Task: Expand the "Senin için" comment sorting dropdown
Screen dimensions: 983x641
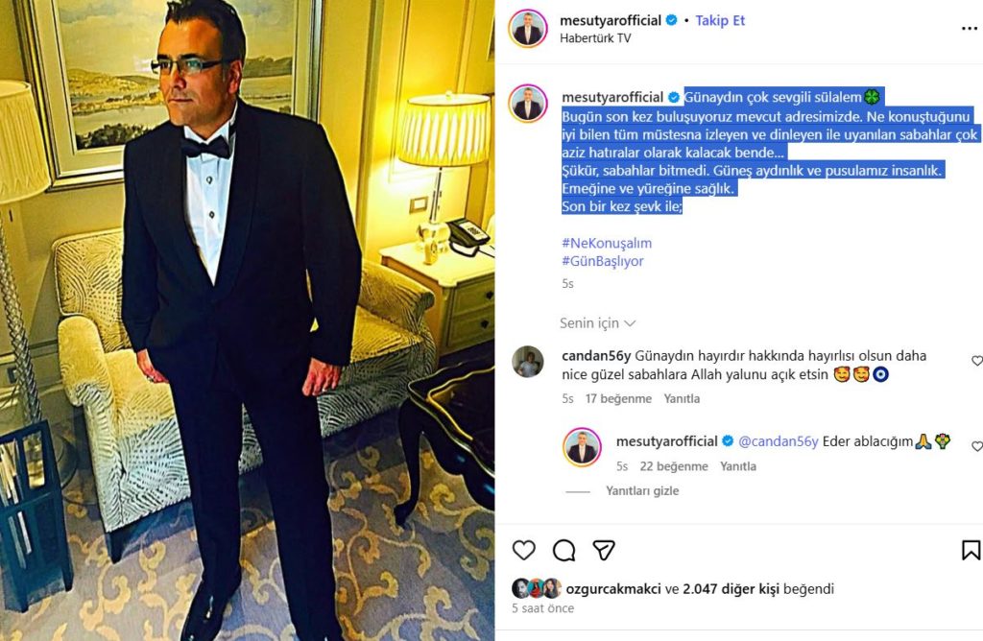Action: point(597,323)
